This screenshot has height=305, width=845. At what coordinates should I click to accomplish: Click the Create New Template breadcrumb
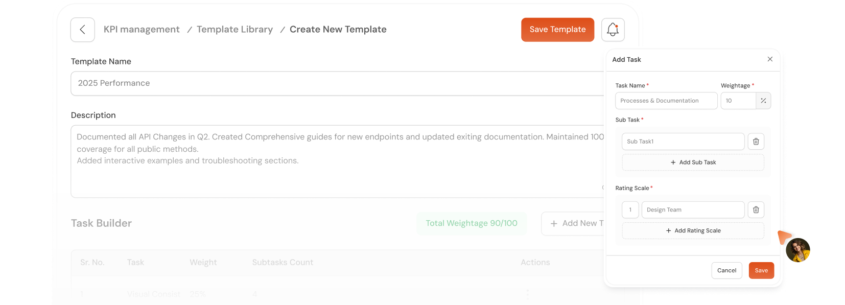[x=338, y=30]
